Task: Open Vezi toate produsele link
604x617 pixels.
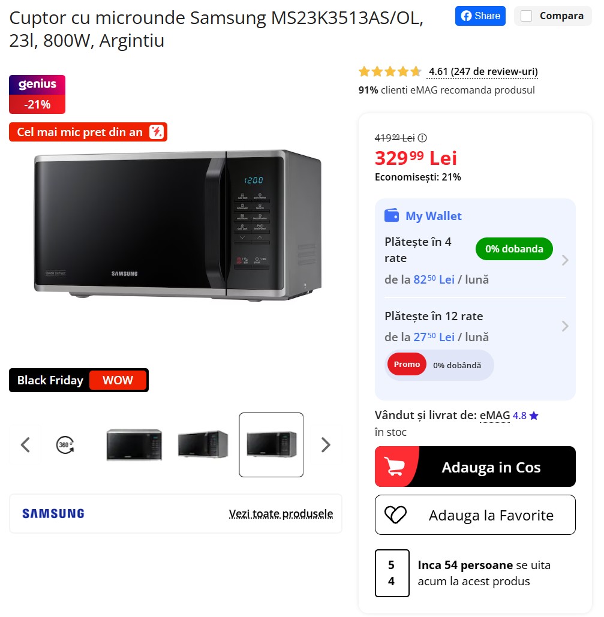Action: 281,513
